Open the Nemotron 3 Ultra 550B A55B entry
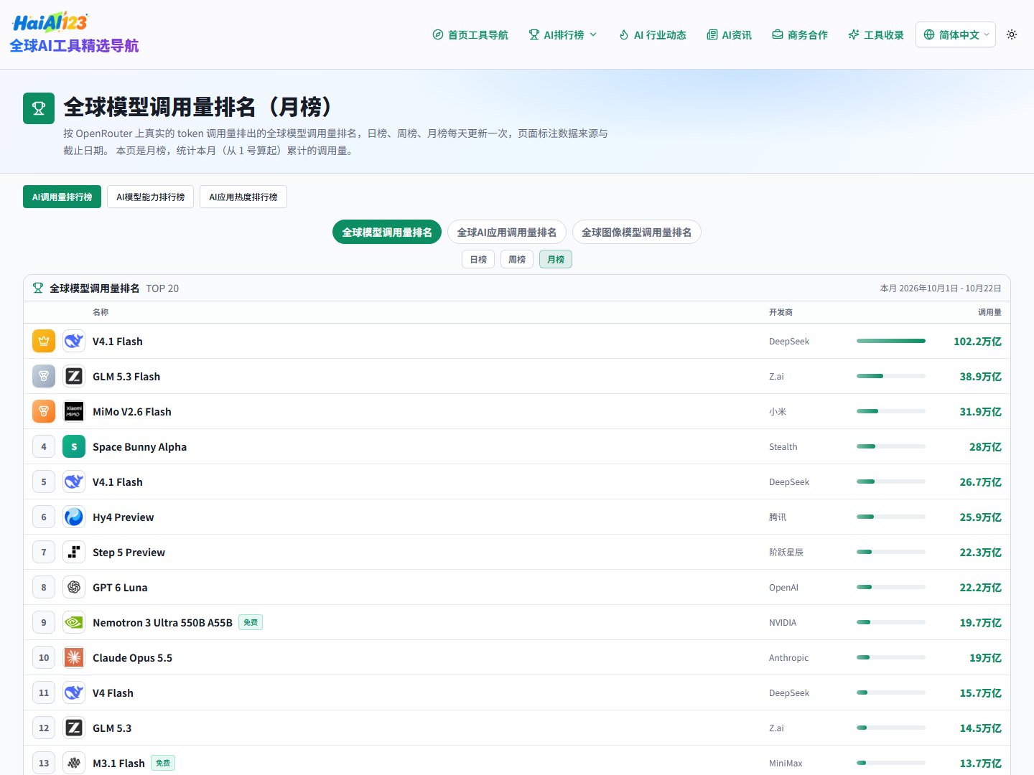 [517, 622]
